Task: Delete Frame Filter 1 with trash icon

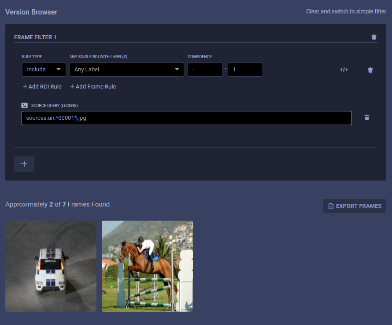Action: point(374,37)
